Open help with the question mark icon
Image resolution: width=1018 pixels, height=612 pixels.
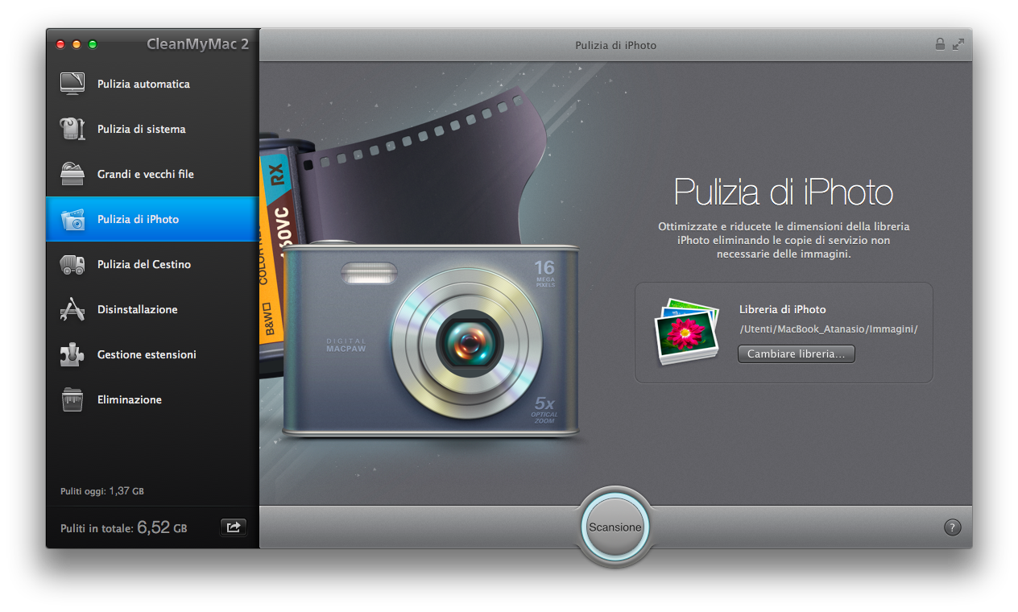tap(952, 527)
